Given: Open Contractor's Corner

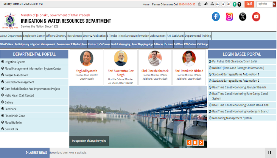Looking at the screenshot, I should [x=99, y=44].
